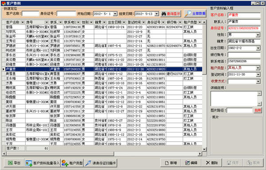The width and height of the screenshot is (266, 170).
Task: Click read ID card scanner button
Action: (101, 163)
